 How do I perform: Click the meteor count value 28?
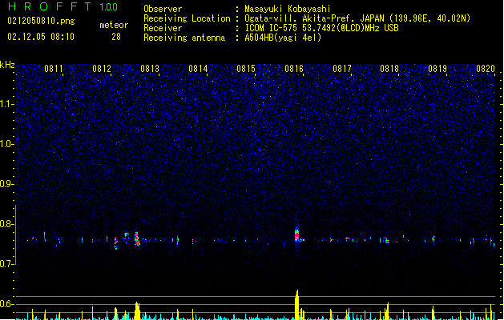tap(116, 37)
